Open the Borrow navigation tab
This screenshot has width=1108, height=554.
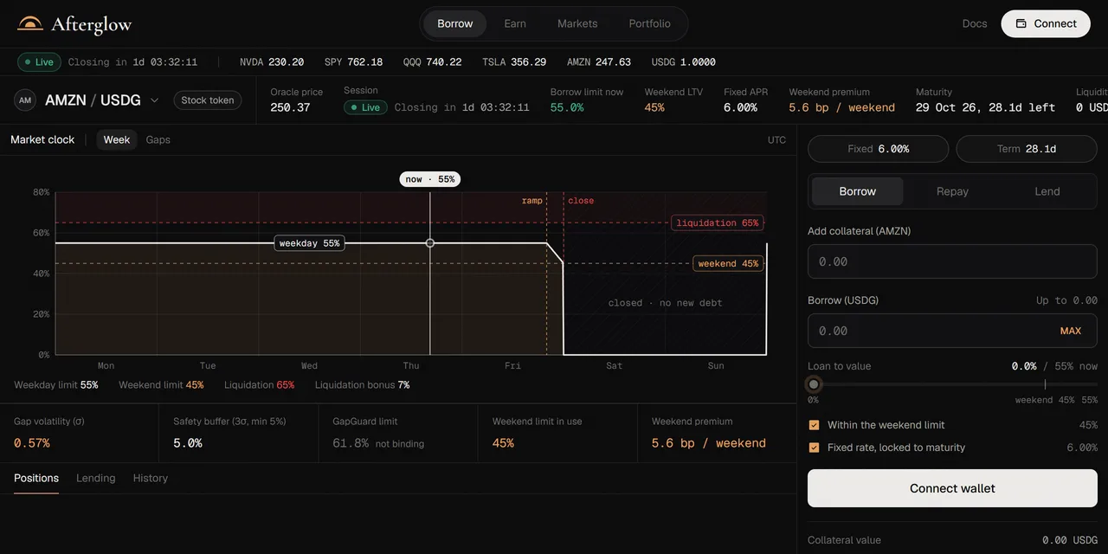tap(455, 23)
